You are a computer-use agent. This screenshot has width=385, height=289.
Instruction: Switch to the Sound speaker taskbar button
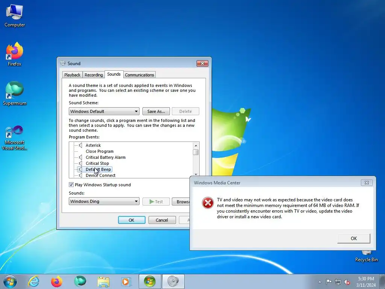pyautogui.click(x=173, y=281)
